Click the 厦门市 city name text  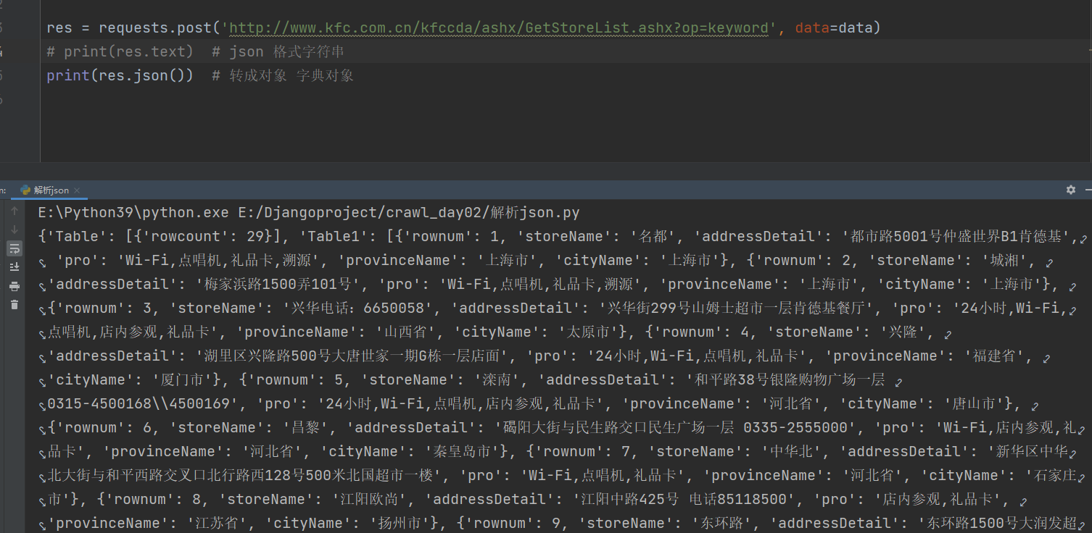182,380
